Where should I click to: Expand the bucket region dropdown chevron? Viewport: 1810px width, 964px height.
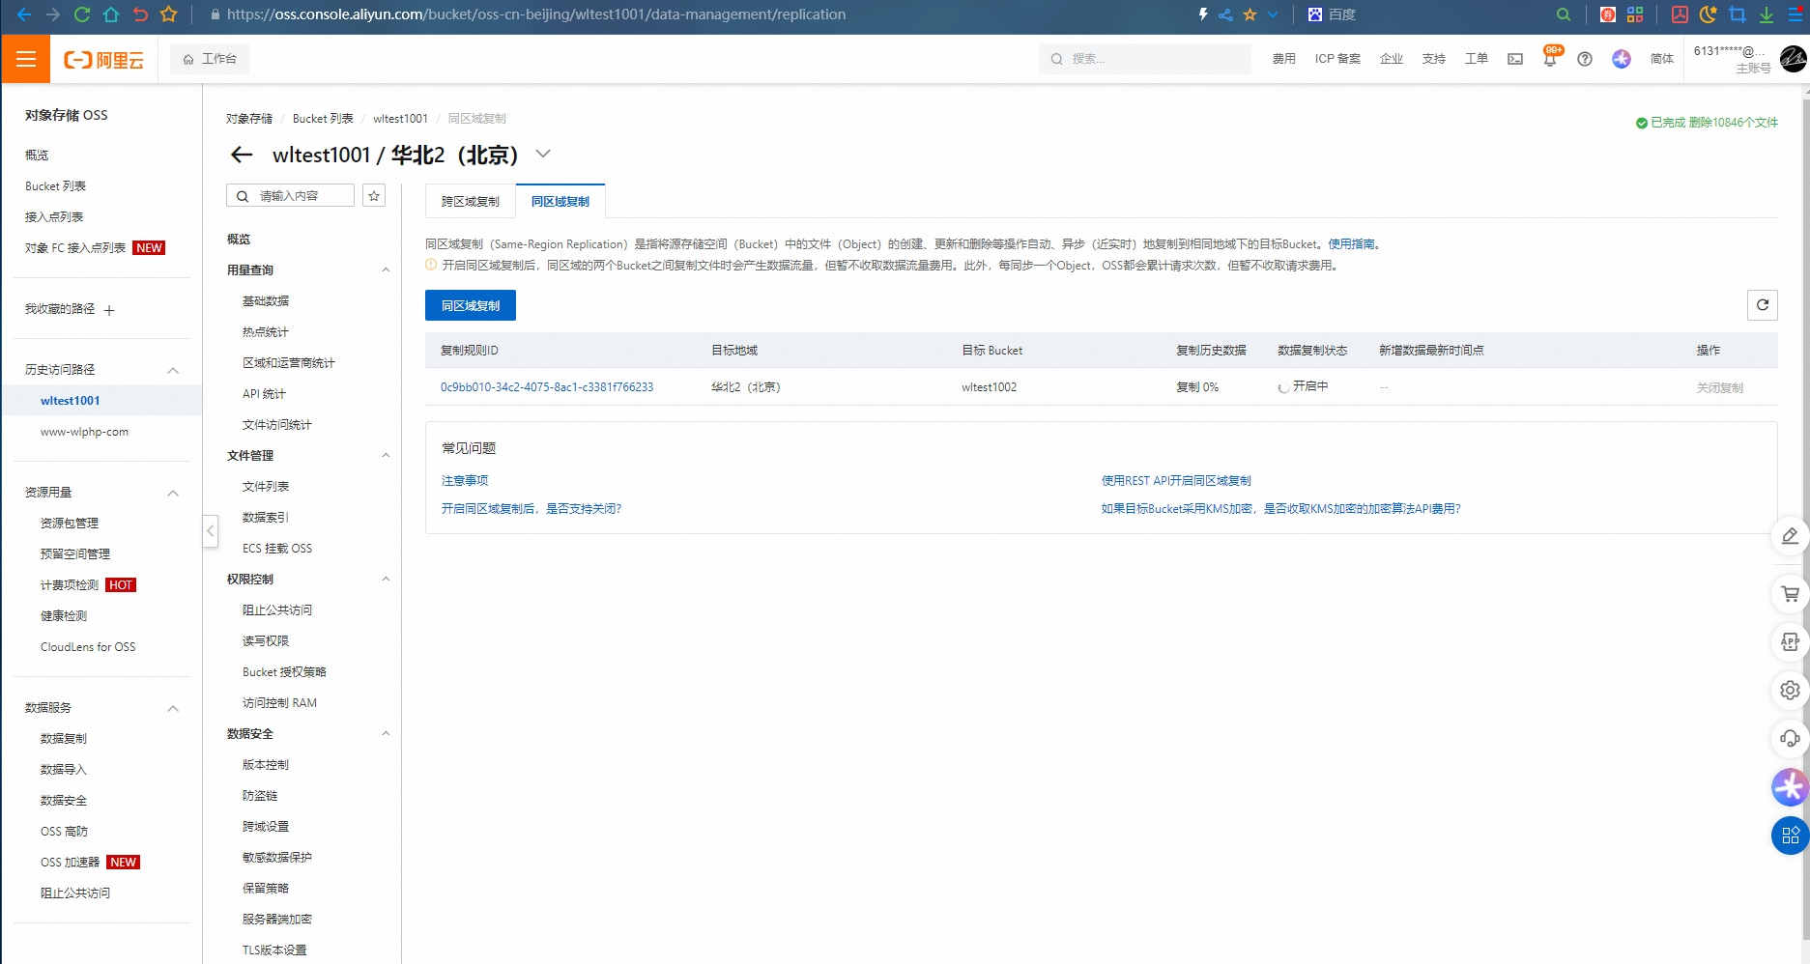[x=543, y=154]
